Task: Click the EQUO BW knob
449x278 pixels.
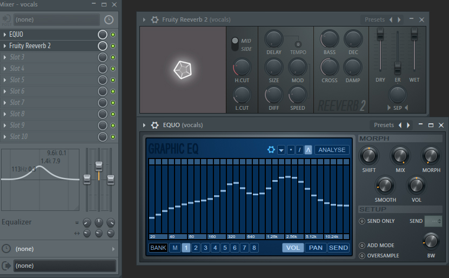Action: [x=431, y=241]
